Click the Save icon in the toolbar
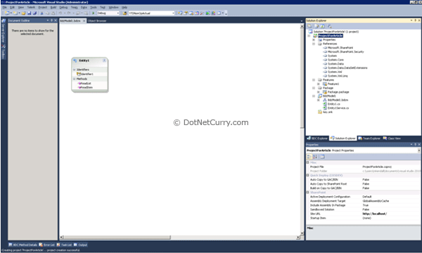 (x=30, y=13)
